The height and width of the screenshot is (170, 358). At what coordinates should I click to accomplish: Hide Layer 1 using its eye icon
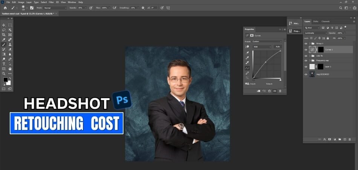[x=306, y=66]
